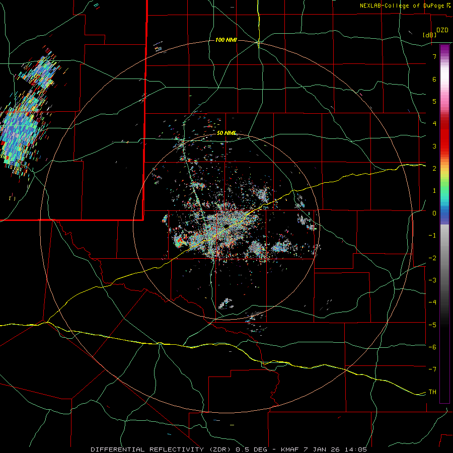Click the 2 value on the color scale
453x453 pixels.
[434, 169]
